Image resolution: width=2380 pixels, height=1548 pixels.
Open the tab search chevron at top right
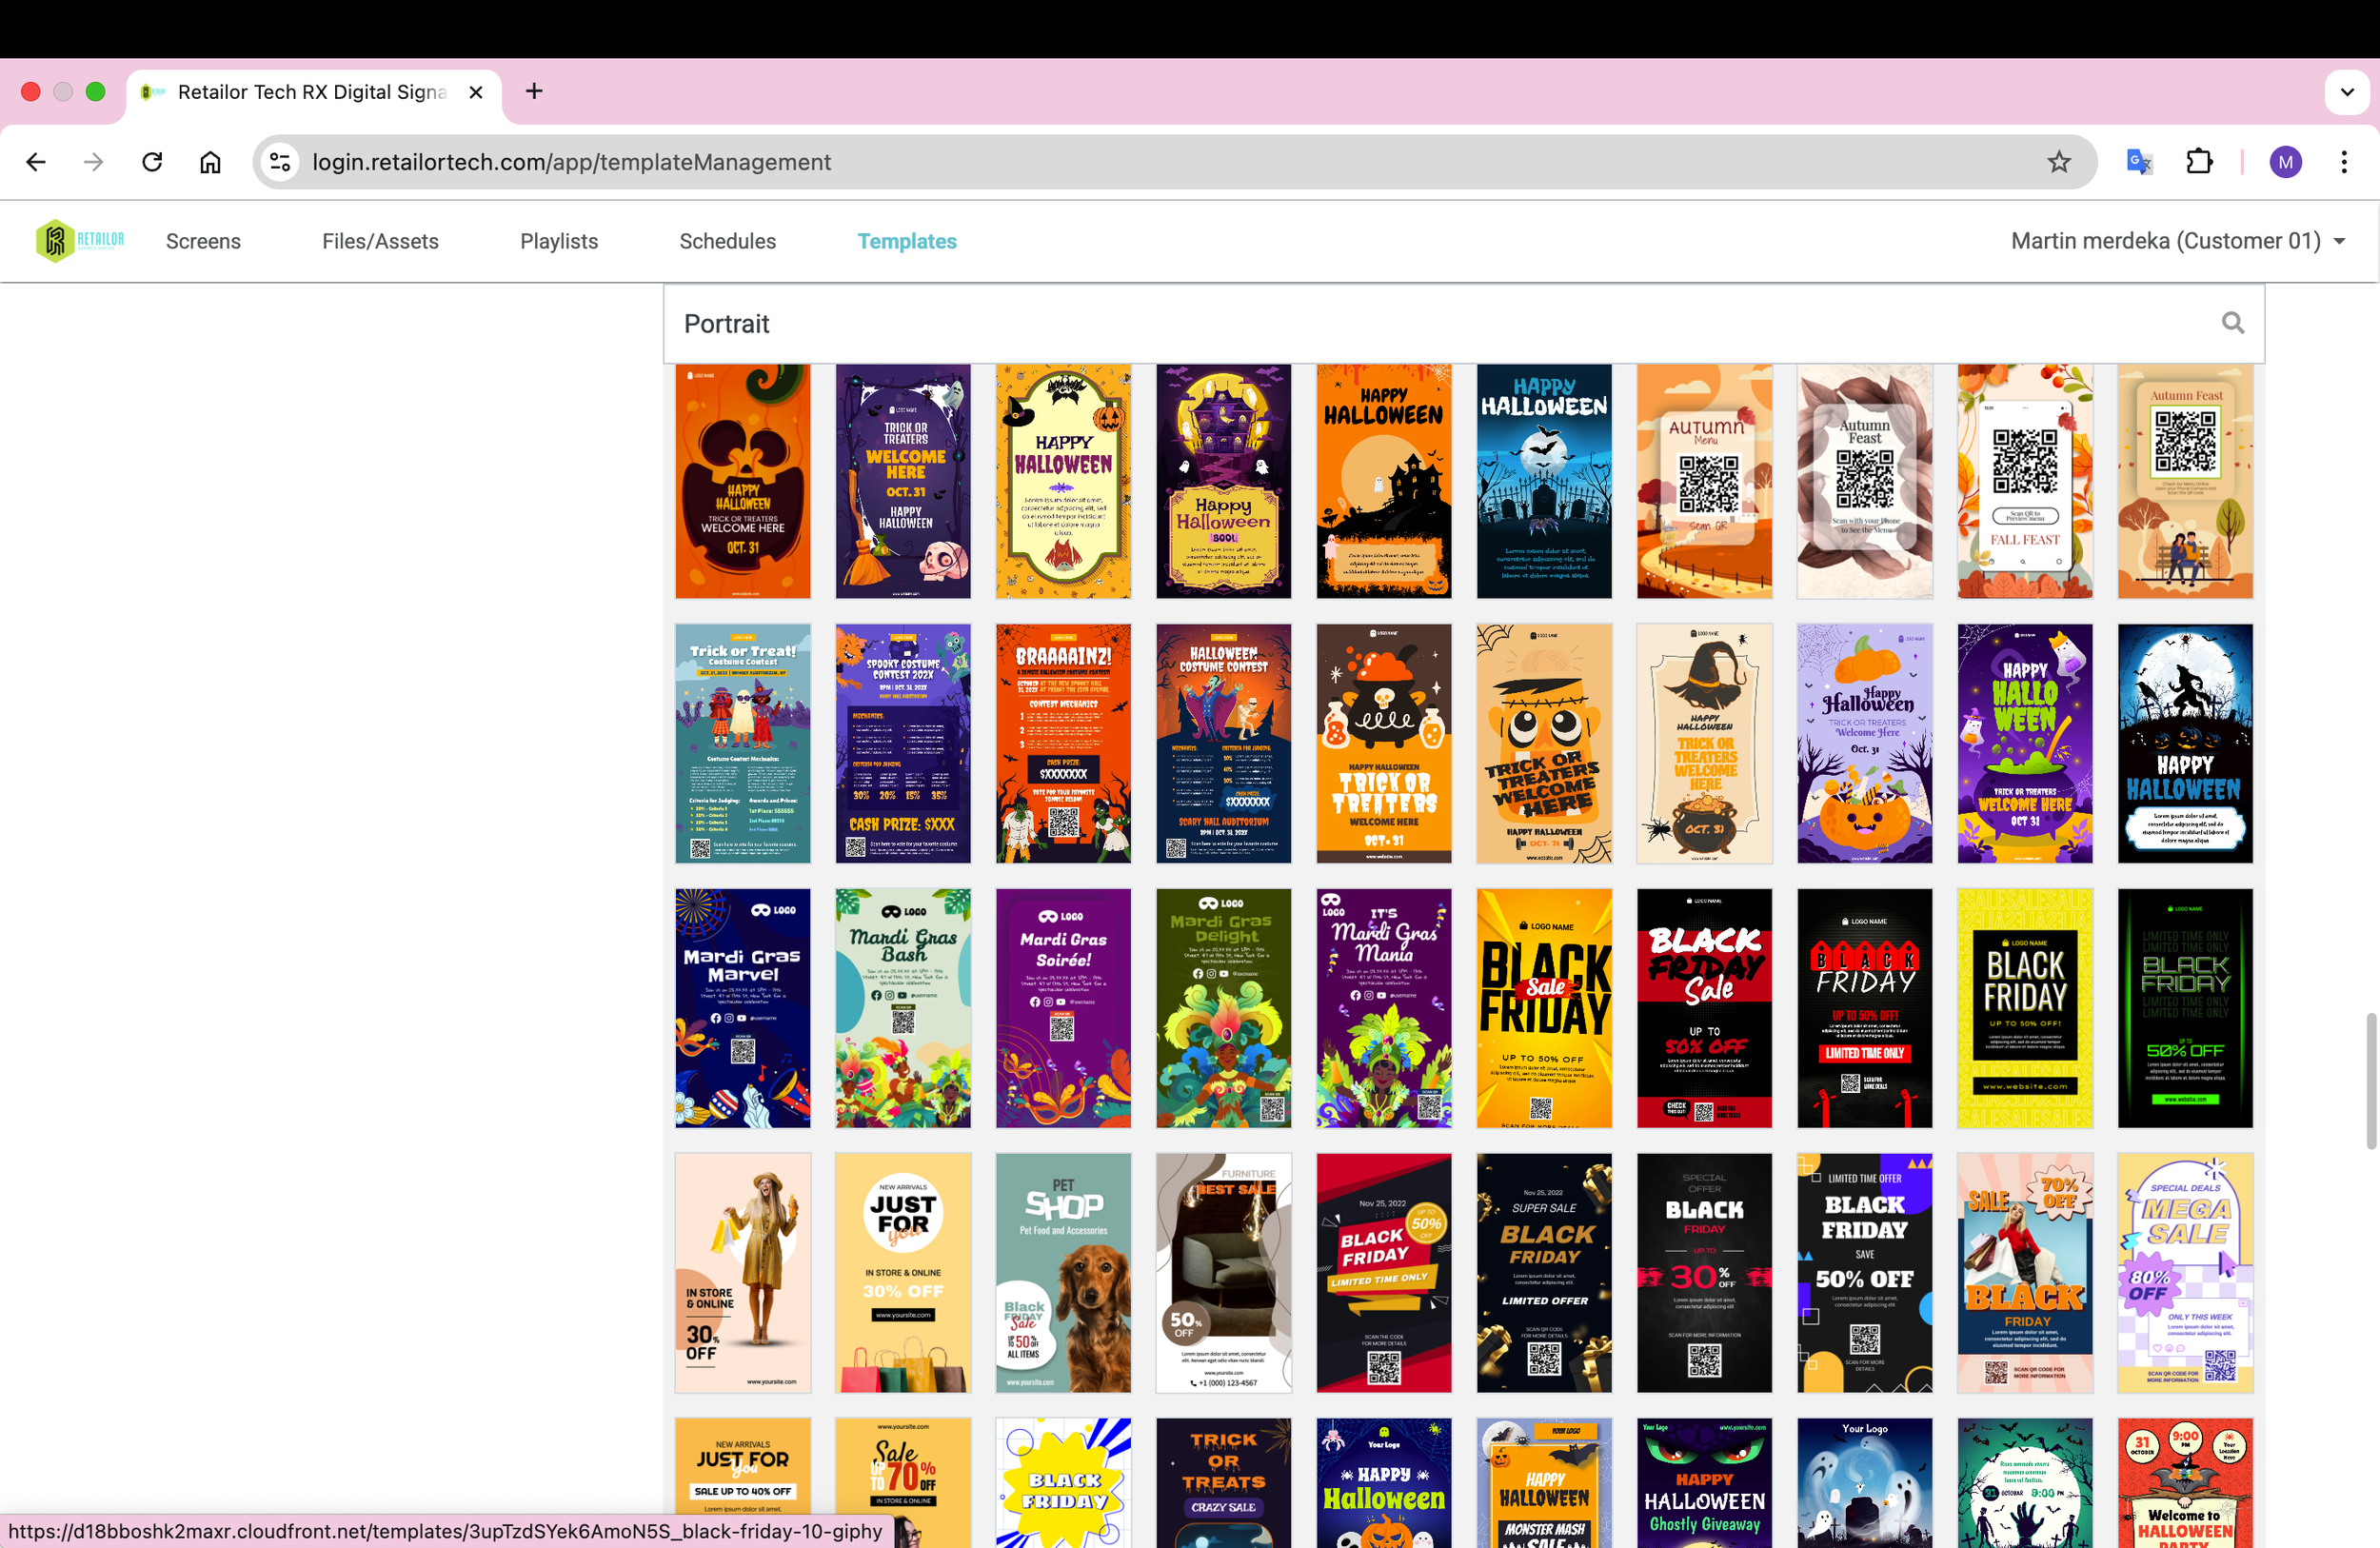[2347, 91]
